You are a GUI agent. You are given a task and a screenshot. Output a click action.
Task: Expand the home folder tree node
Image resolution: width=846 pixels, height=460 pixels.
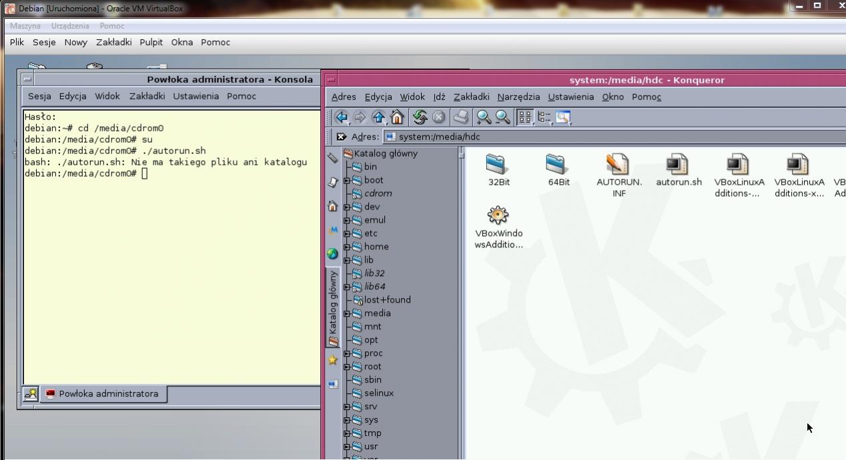coord(347,247)
